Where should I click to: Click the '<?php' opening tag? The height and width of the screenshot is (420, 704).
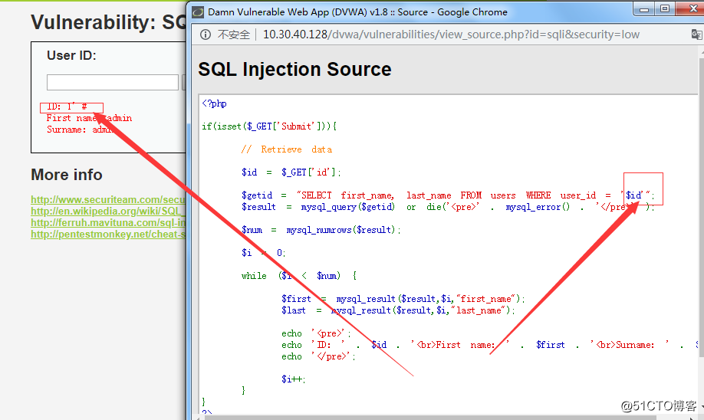click(x=214, y=103)
